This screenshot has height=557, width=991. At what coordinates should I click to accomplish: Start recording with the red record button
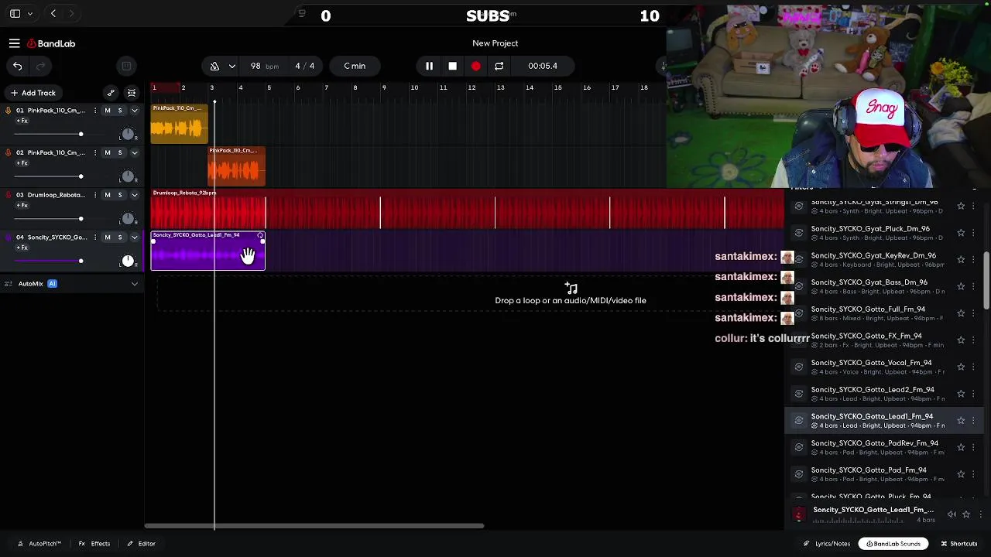coord(476,66)
